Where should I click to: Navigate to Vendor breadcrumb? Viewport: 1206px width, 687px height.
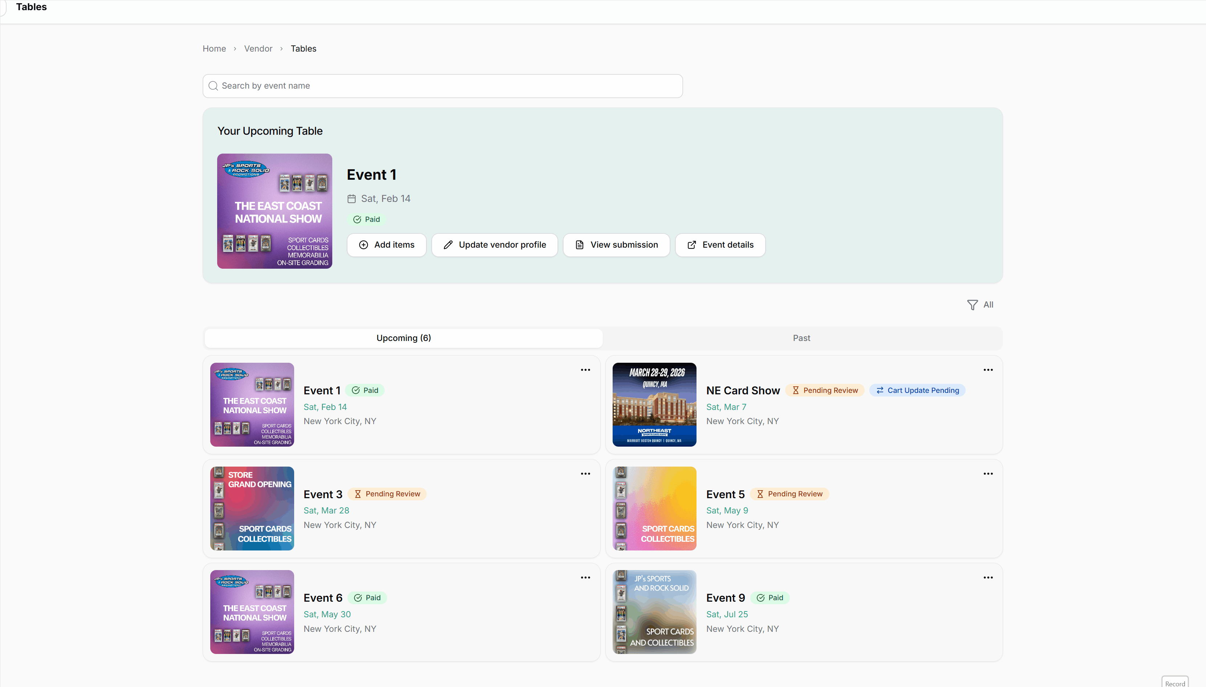[x=258, y=49]
